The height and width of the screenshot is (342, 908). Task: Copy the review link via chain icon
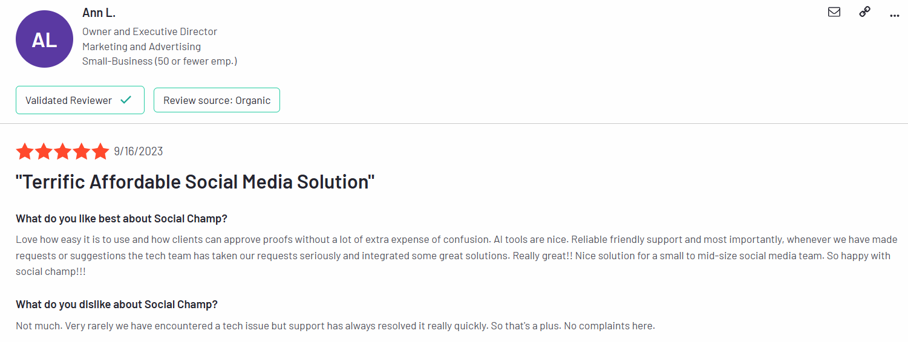865,11
